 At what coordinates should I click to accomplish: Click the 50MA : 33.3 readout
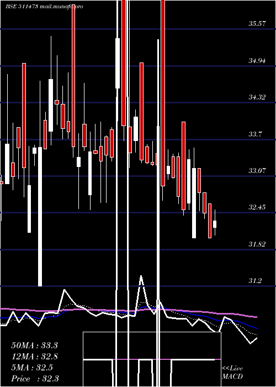point(34,346)
